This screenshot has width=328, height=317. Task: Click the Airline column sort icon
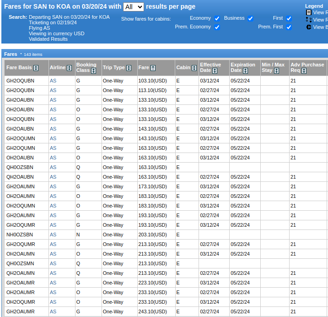click(69, 68)
